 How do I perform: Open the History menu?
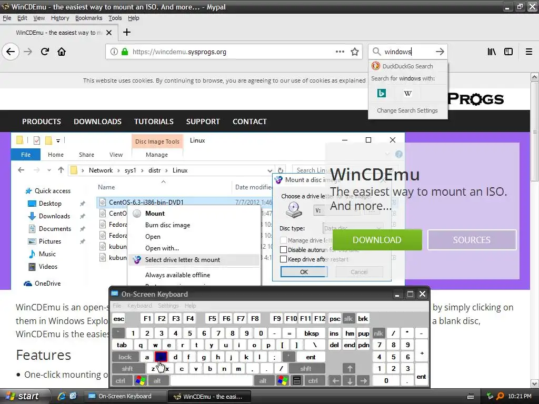[60, 18]
